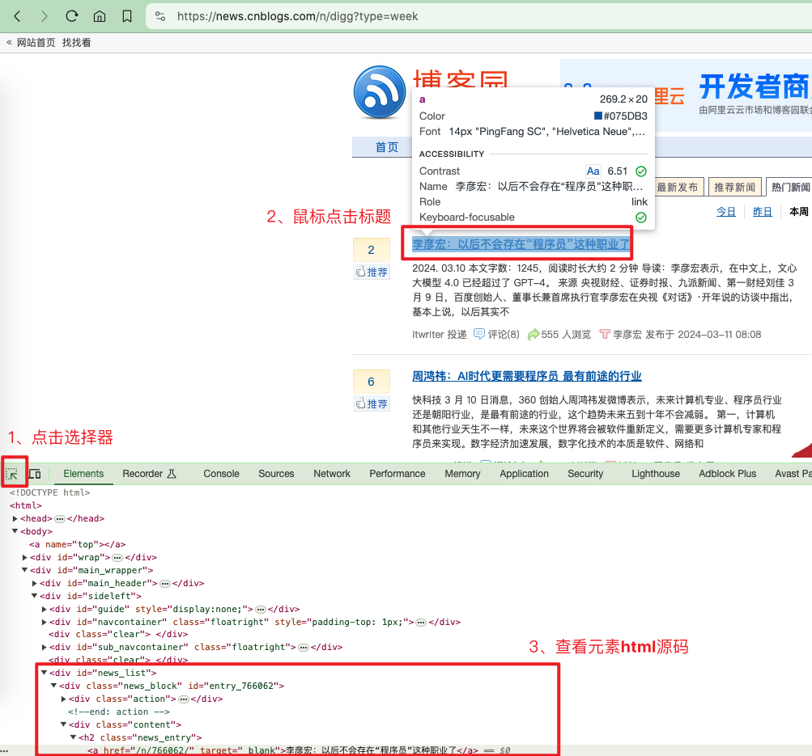Open the 推荐新闻 news tab
Image resolution: width=812 pixels, height=756 pixels.
(734, 188)
